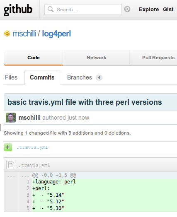Click mschilli author name in commit
Screen dimensions: 177x217
[x=29, y=118]
